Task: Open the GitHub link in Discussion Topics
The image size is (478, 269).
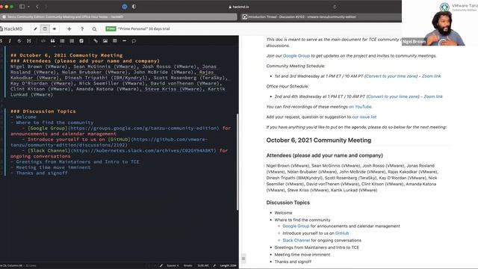Action: (x=342, y=233)
